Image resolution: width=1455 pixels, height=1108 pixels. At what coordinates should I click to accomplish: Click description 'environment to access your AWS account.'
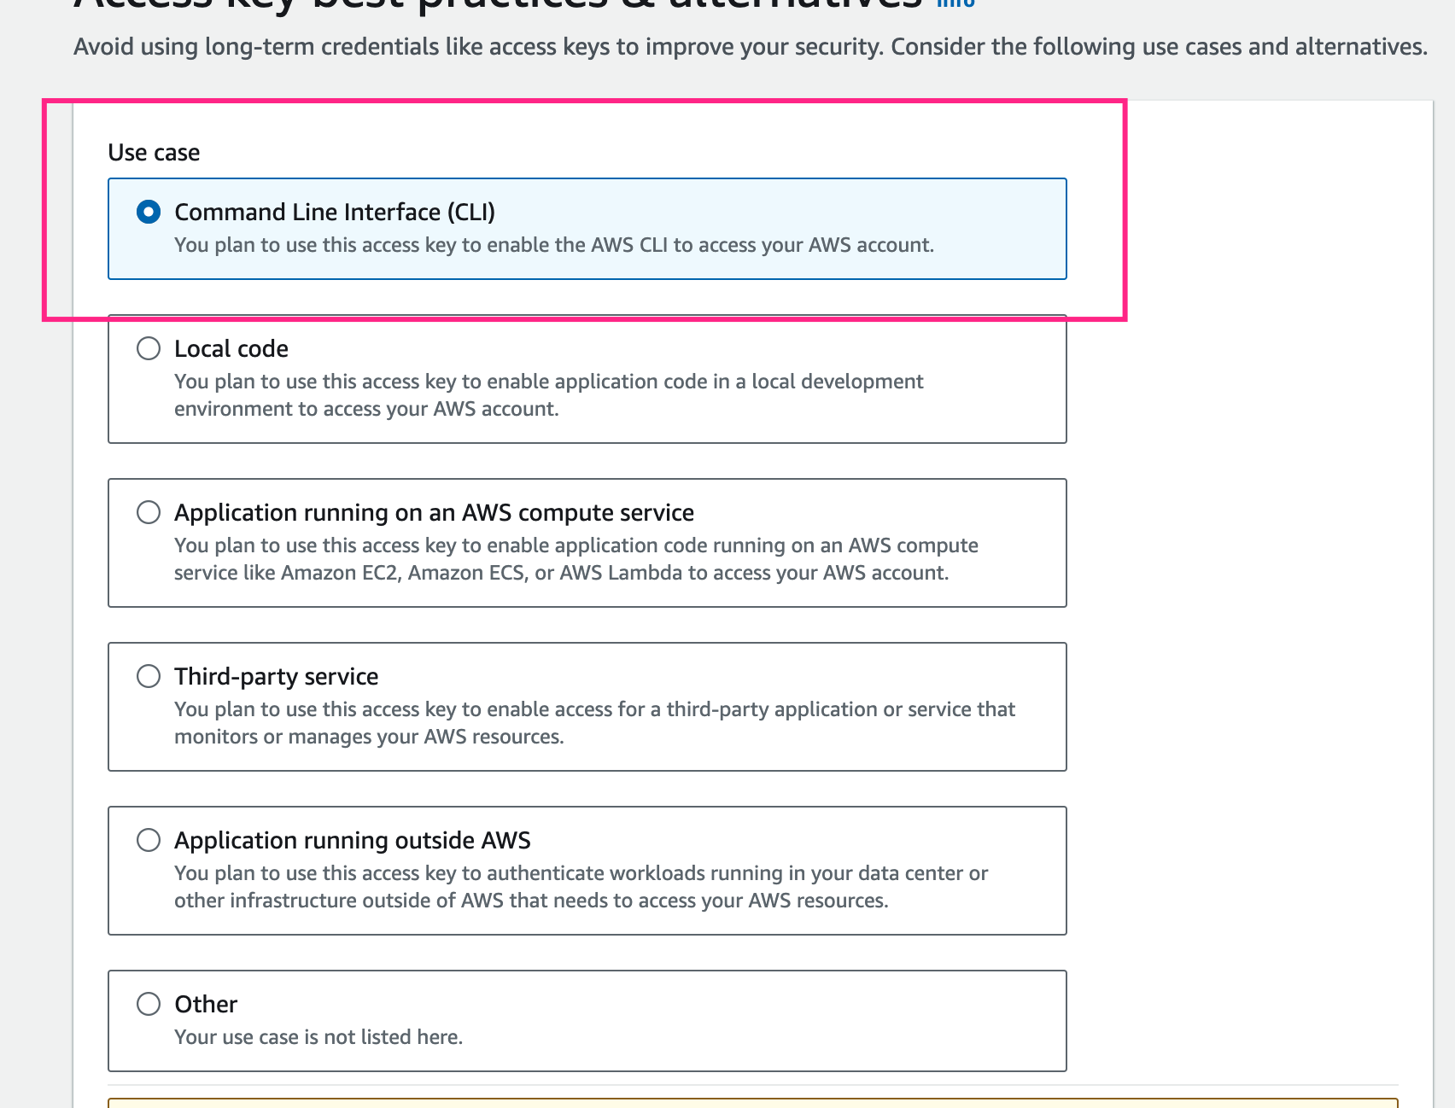(366, 409)
